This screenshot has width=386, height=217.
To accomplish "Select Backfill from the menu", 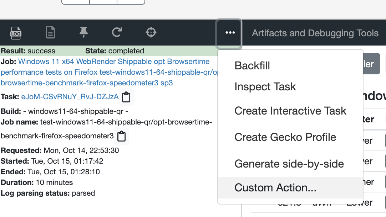I will [252, 66].
